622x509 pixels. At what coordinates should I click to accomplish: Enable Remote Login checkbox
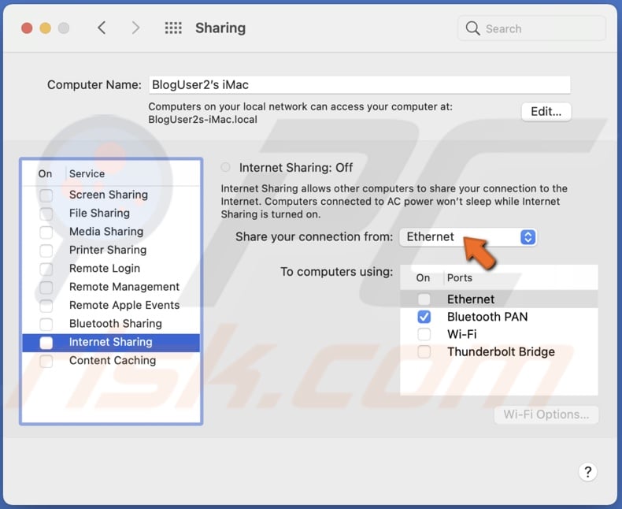click(46, 269)
